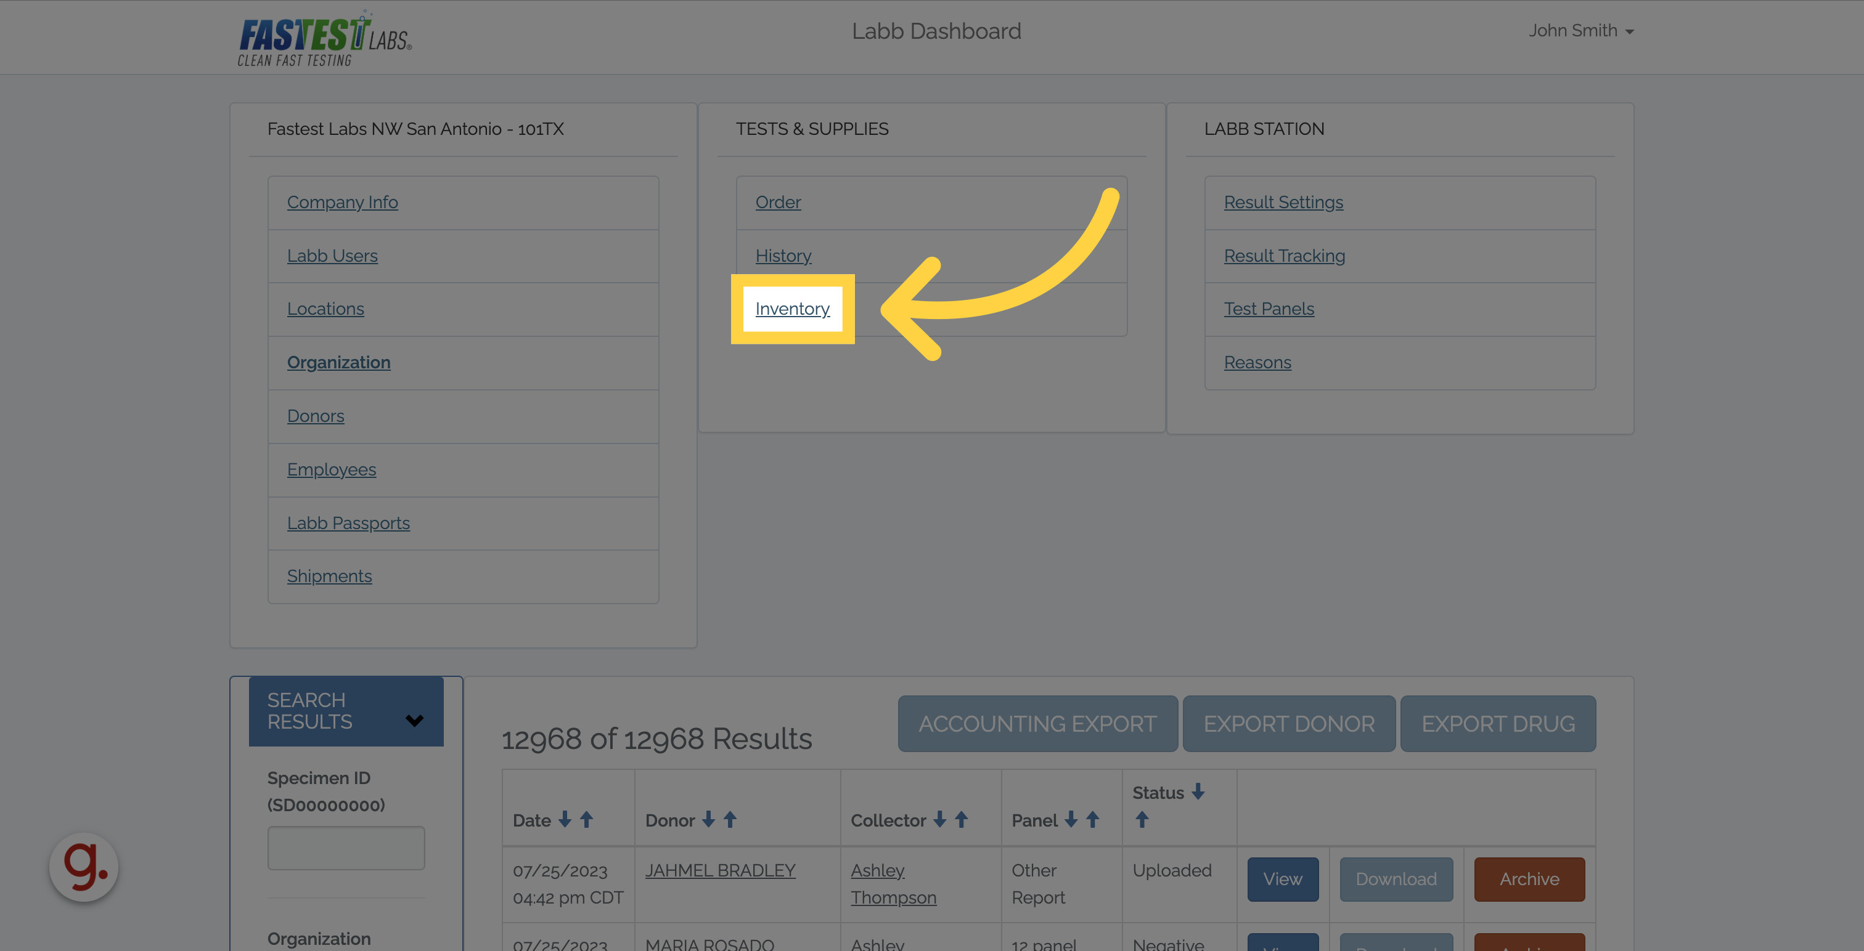Sort Date column ascending arrow
Image resolution: width=1864 pixels, height=951 pixels.
tap(587, 819)
